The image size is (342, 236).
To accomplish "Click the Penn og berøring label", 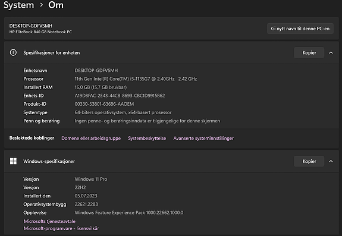I will click(x=42, y=121).
